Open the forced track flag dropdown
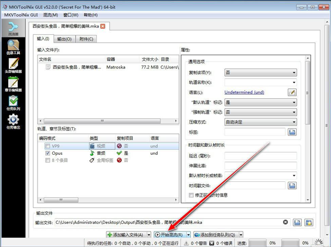The image size is (331, 247). coord(261,112)
